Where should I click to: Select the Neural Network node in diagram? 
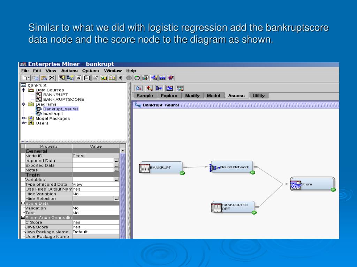[x=231, y=167]
